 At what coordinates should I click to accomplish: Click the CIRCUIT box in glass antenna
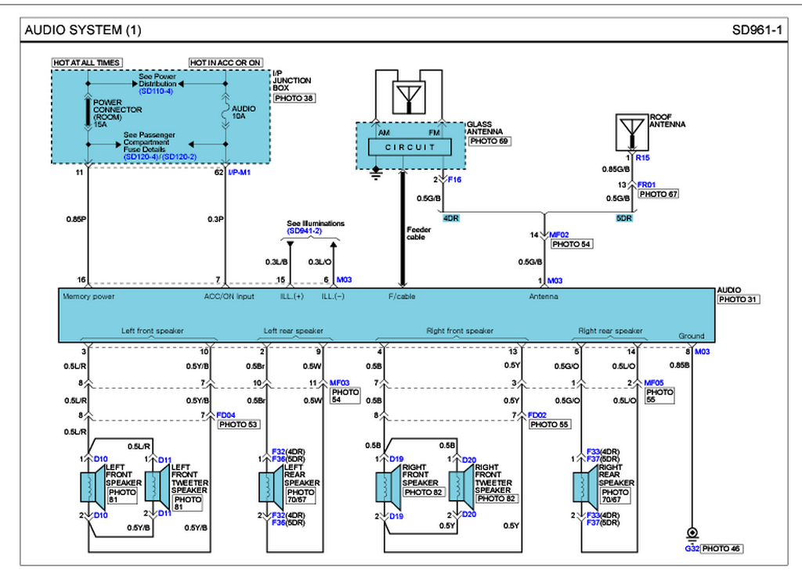point(410,147)
